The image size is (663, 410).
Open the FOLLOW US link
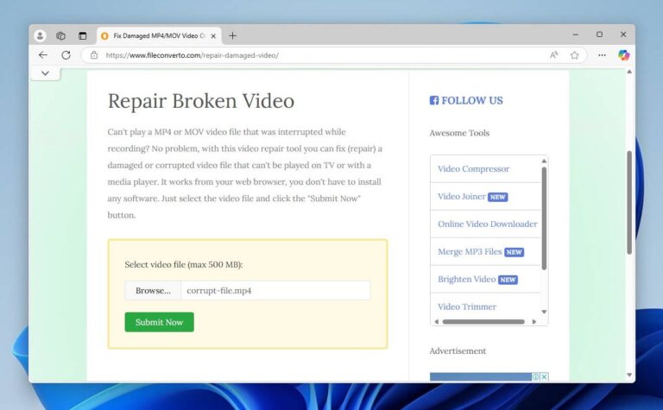coord(472,101)
